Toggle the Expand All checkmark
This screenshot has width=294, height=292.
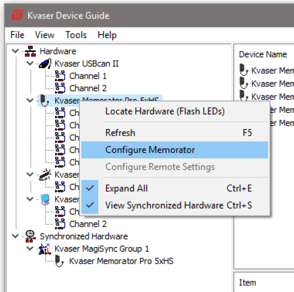(90, 188)
